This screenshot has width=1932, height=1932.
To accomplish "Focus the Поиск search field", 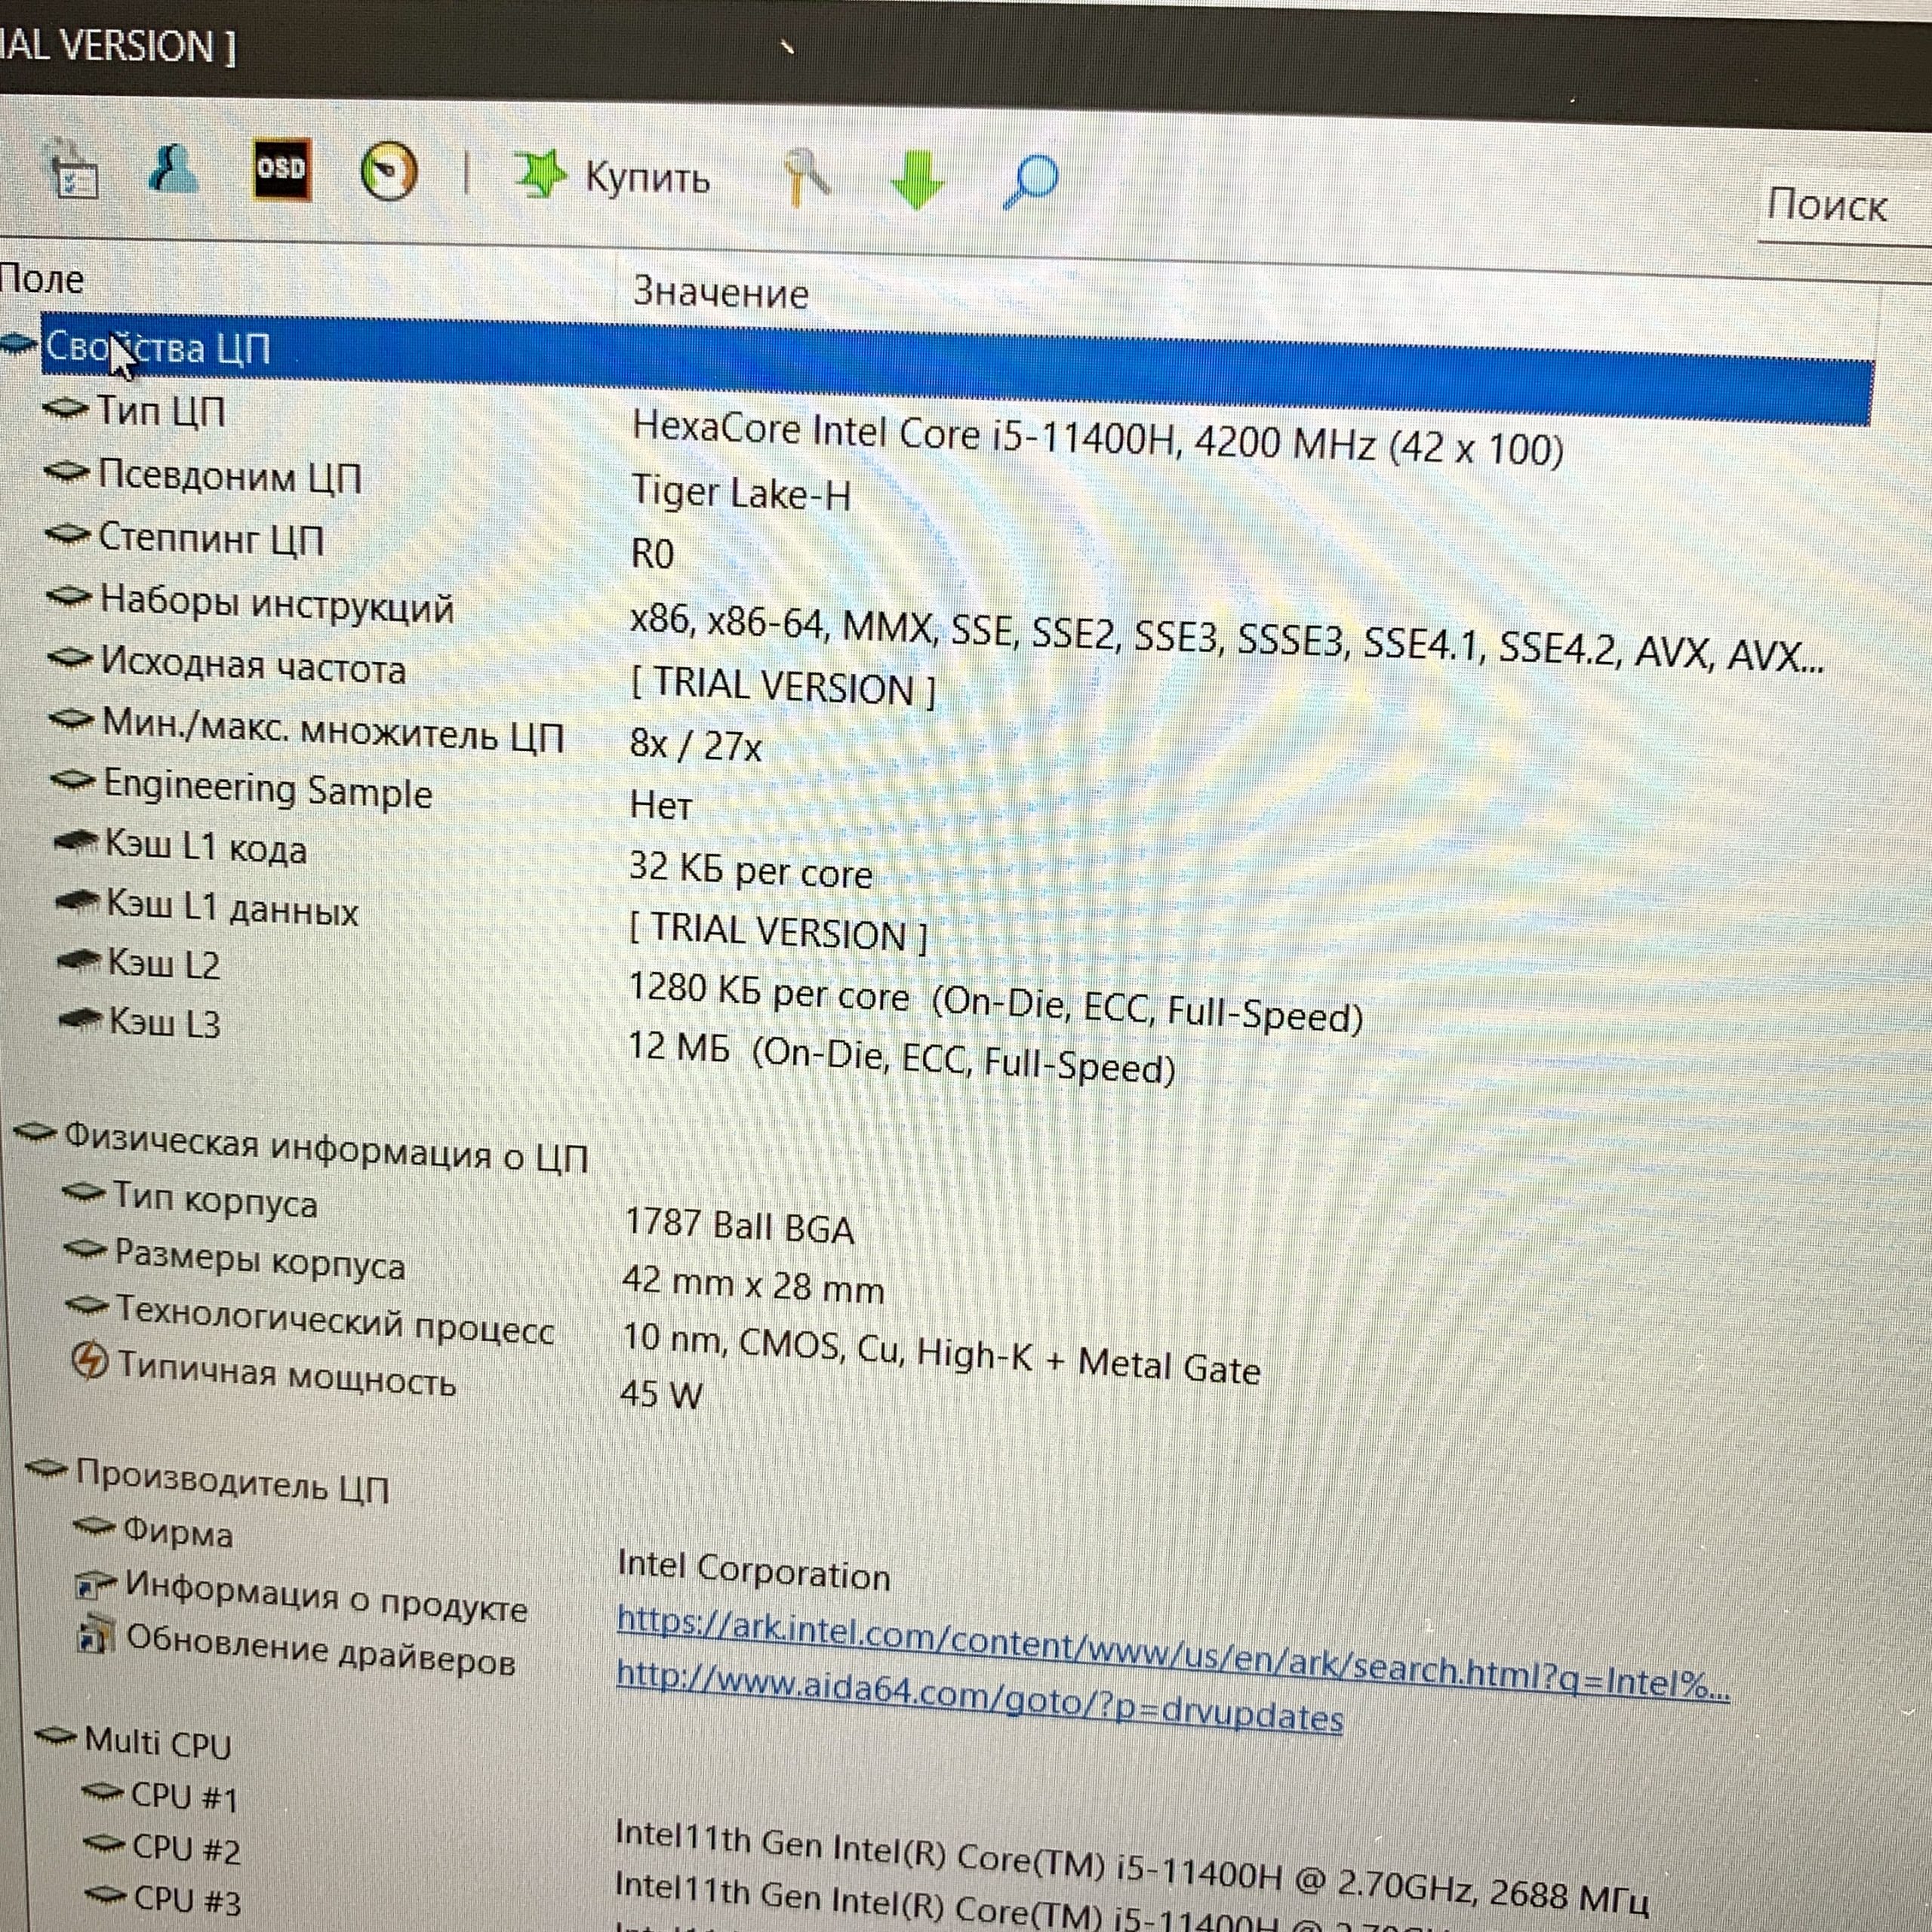I will [x=1840, y=207].
